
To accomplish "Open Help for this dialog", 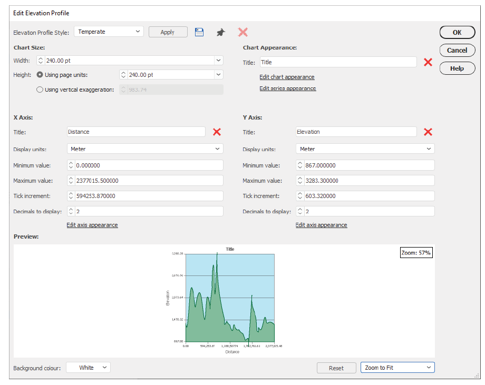I will [457, 68].
